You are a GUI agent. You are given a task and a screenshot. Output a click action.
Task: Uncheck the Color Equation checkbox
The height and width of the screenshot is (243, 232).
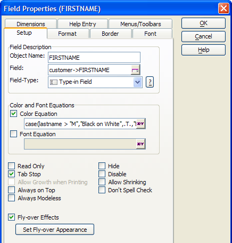pos(13,114)
